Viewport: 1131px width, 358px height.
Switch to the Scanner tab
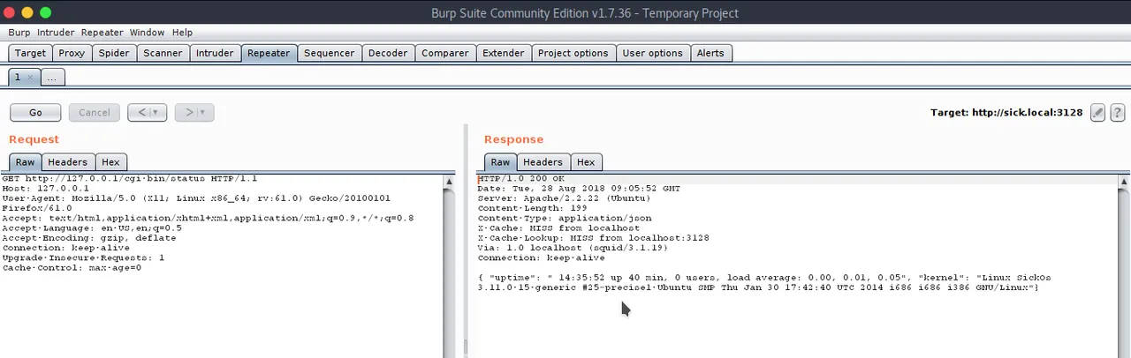pyautogui.click(x=163, y=53)
